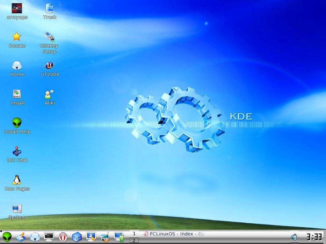Viewport: 326px width, 244px height.
Task: Click the 3:33 panel clock
Action: [314, 237]
